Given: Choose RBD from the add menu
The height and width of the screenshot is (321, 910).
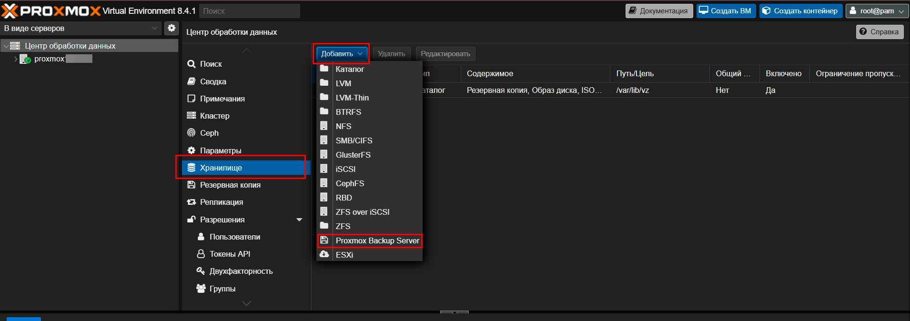Looking at the screenshot, I should (x=369, y=198).
